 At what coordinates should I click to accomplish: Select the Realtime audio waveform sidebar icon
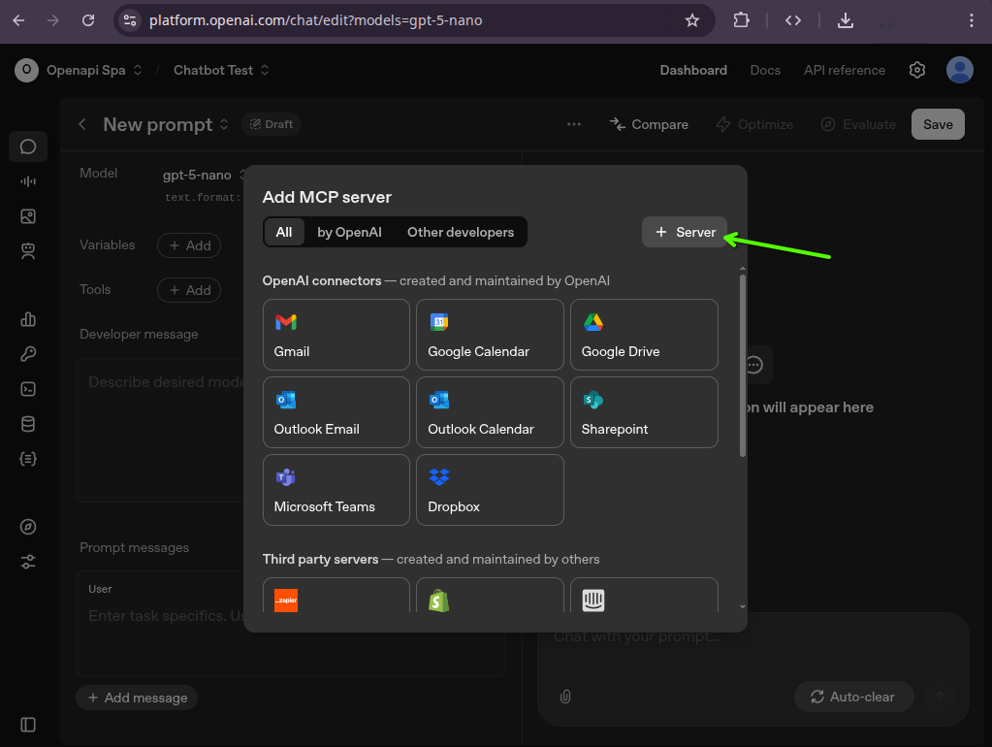tap(27, 180)
